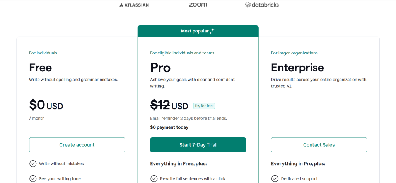This screenshot has height=183, width=396.
Task: Click the For eligible individuals and teams label
Action: click(182, 53)
